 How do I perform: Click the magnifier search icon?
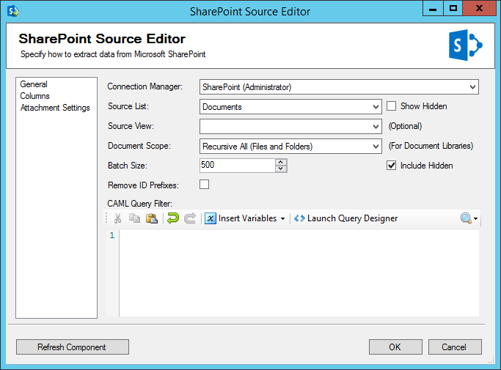click(466, 218)
